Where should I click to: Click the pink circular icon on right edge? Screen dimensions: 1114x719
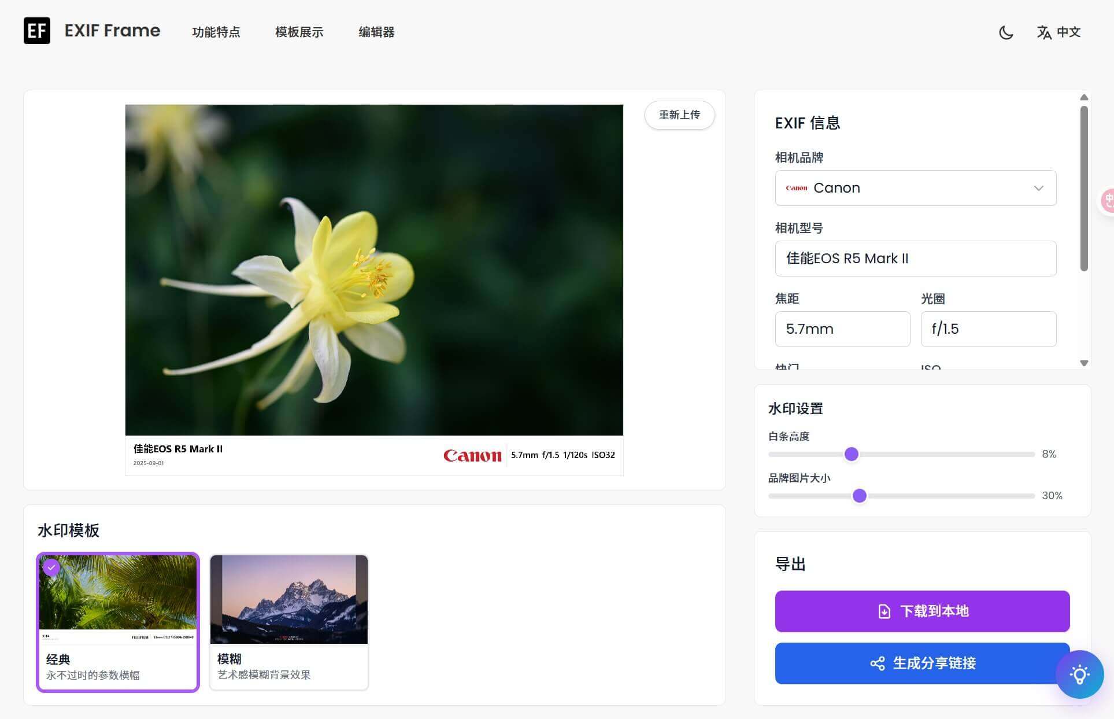point(1108,200)
